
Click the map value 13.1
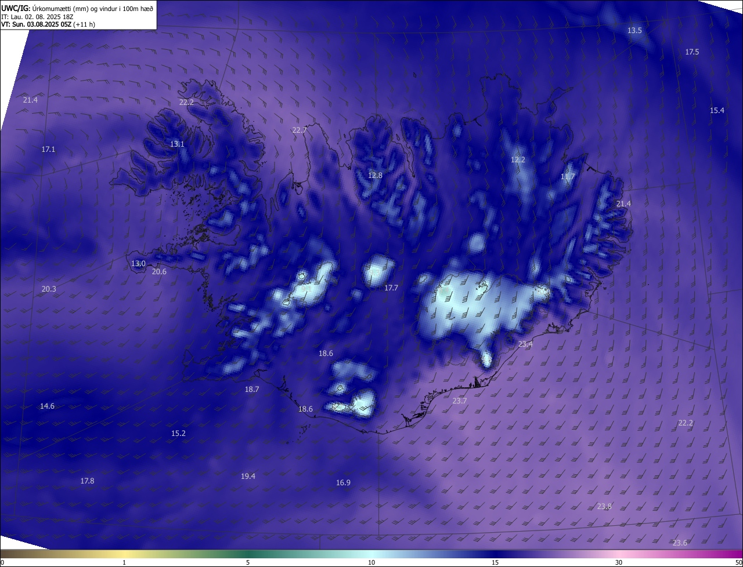(x=177, y=144)
